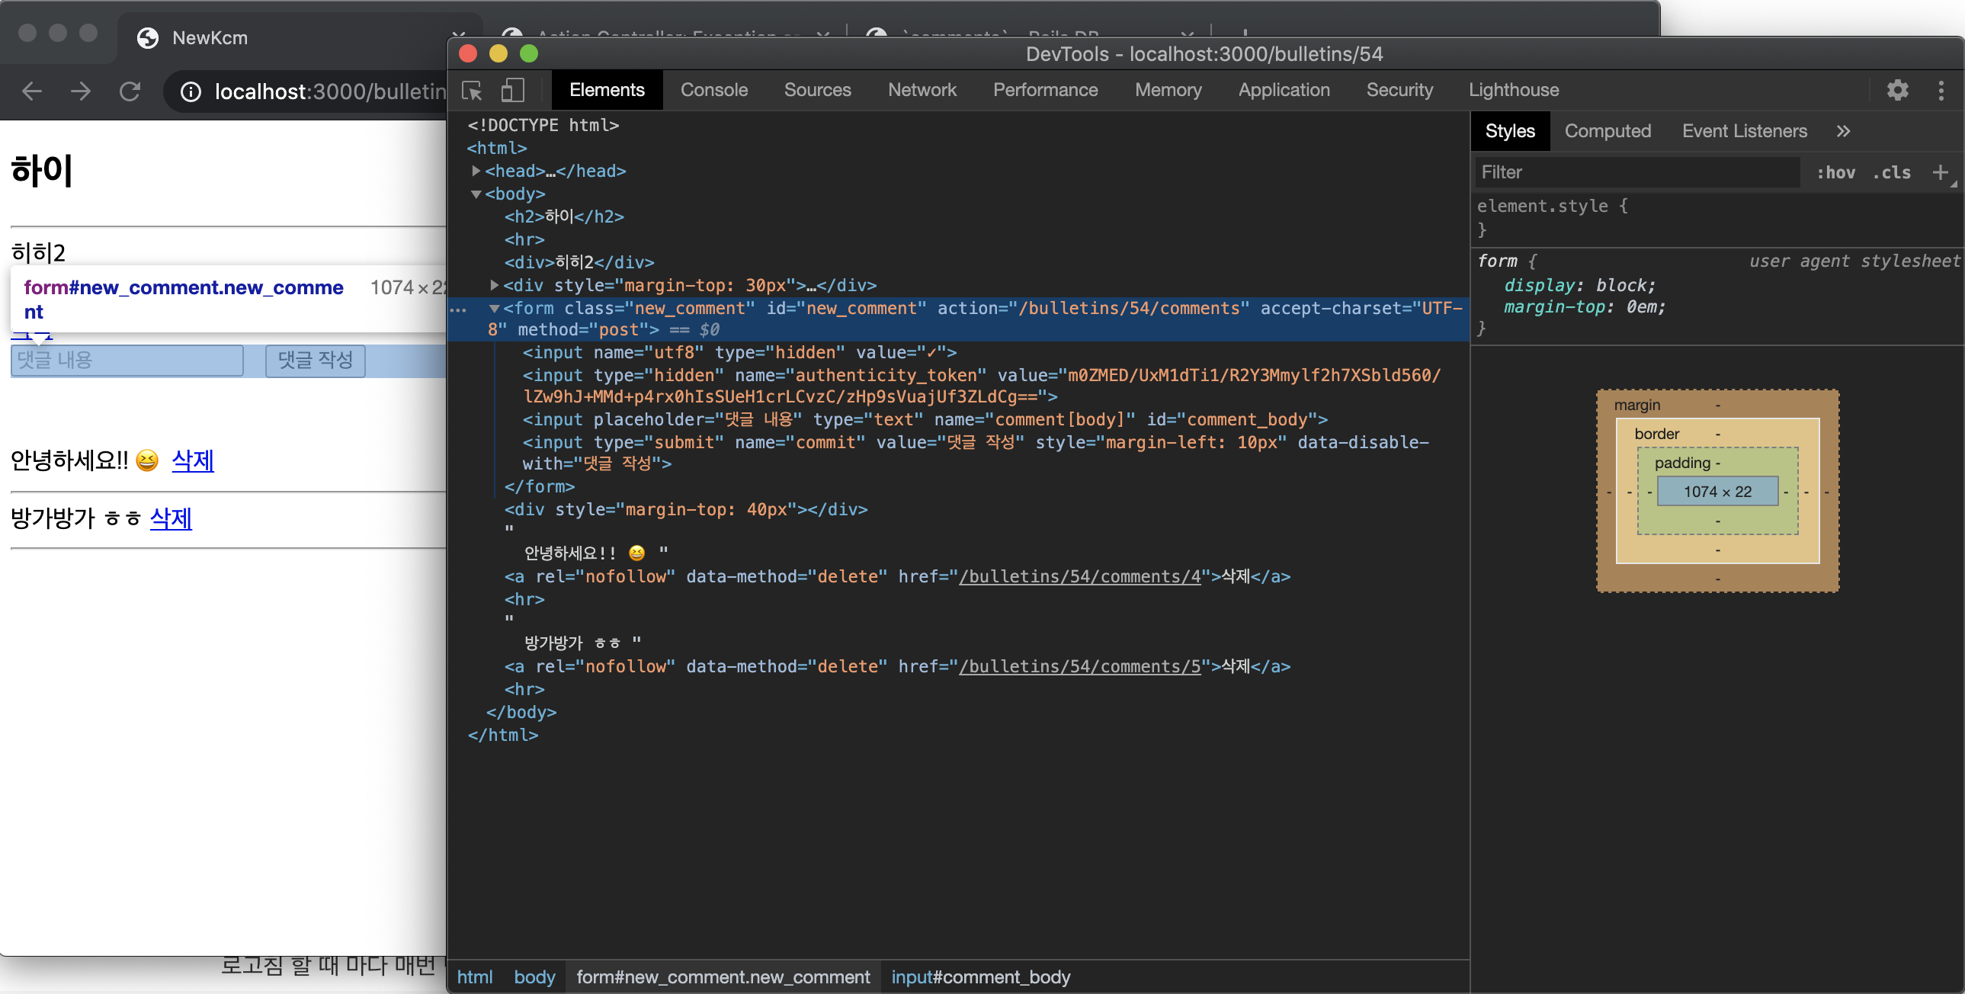This screenshot has width=1965, height=994.
Task: Toggle .cls class editor
Action: tap(1892, 172)
